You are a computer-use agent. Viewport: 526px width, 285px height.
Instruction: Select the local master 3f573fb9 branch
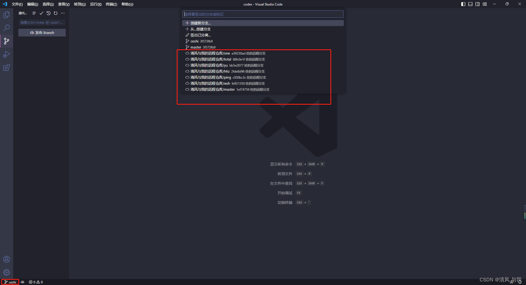[x=263, y=47]
